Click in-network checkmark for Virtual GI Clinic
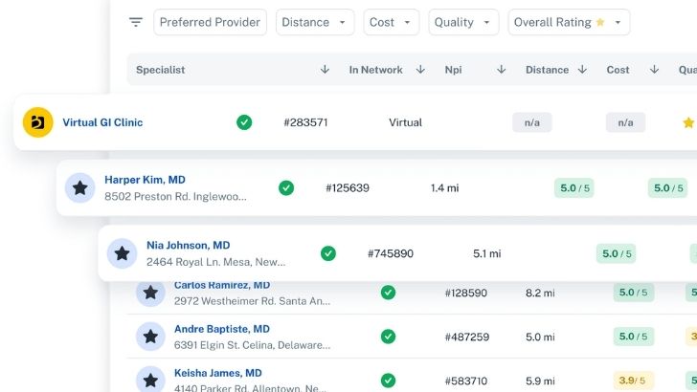697x392 pixels. tap(244, 122)
